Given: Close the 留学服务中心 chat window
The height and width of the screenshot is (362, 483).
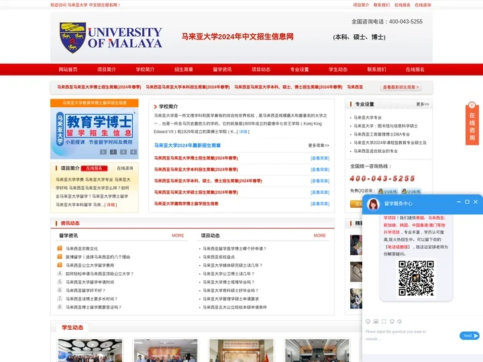Looking at the screenshot, I should (476, 202).
